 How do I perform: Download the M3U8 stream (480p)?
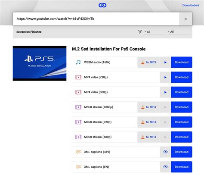[182, 137]
